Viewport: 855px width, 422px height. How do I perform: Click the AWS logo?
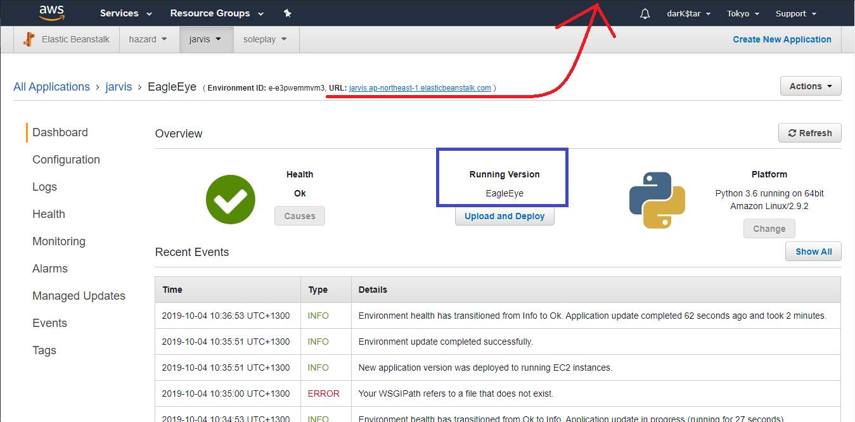[52, 13]
